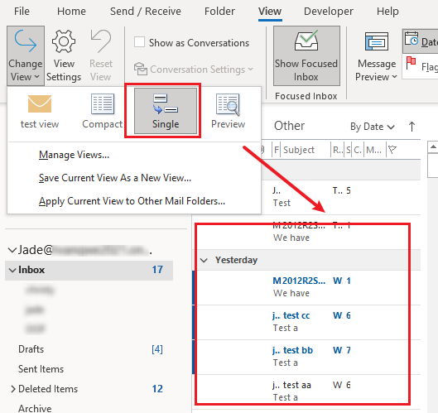Choose the Single view
The image size is (438, 413).
[x=166, y=111]
